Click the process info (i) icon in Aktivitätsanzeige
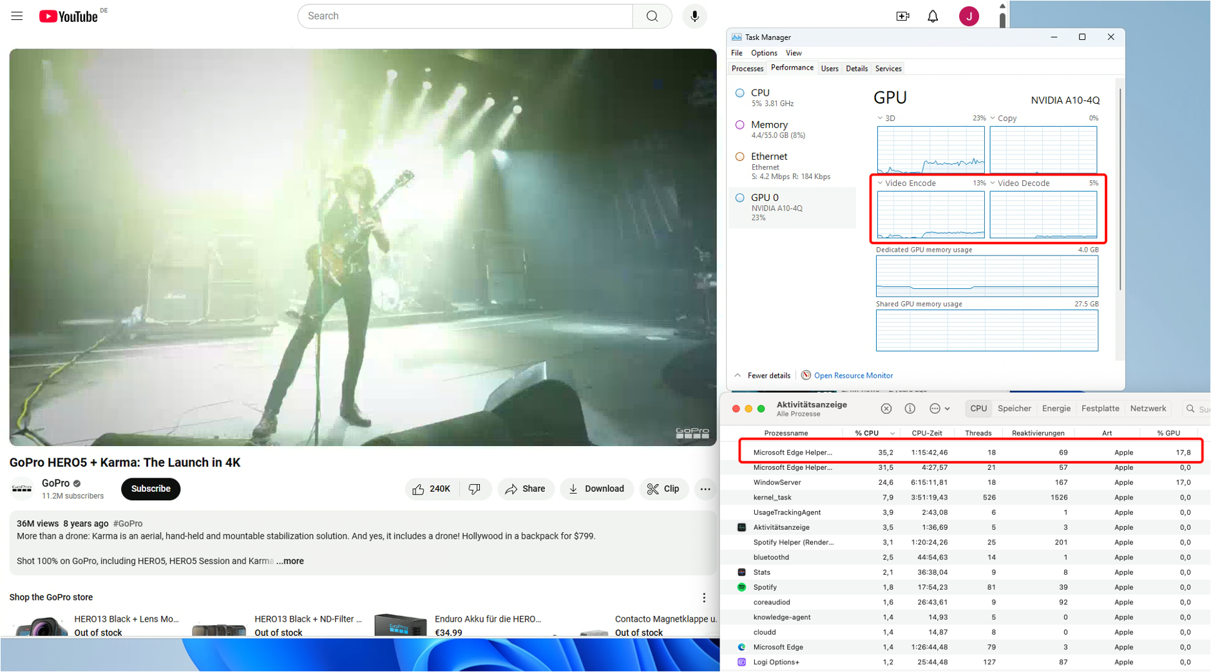This screenshot has height=672, width=1211. point(910,409)
